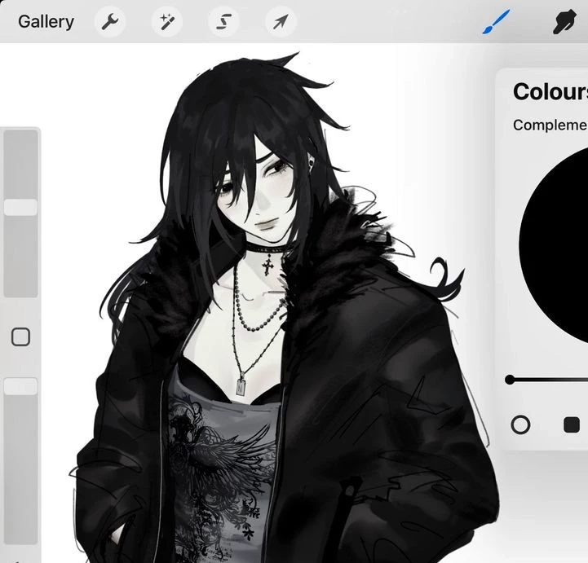This screenshot has width=588, height=563.
Task: Switch to the Classic square colour tab
Action: click(x=571, y=424)
